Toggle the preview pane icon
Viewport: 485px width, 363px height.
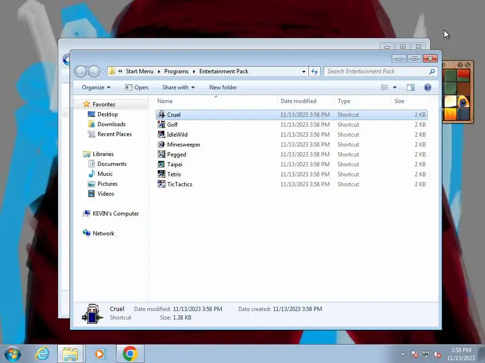tap(411, 87)
